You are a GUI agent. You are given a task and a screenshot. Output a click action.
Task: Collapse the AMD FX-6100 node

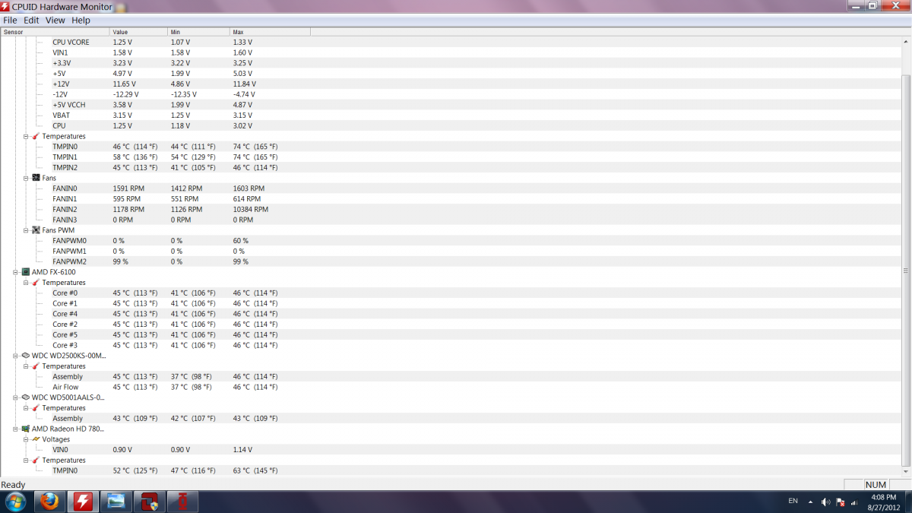tap(15, 271)
